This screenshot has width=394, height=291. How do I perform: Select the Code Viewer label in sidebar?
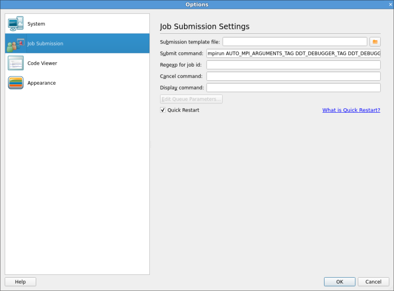pos(42,63)
